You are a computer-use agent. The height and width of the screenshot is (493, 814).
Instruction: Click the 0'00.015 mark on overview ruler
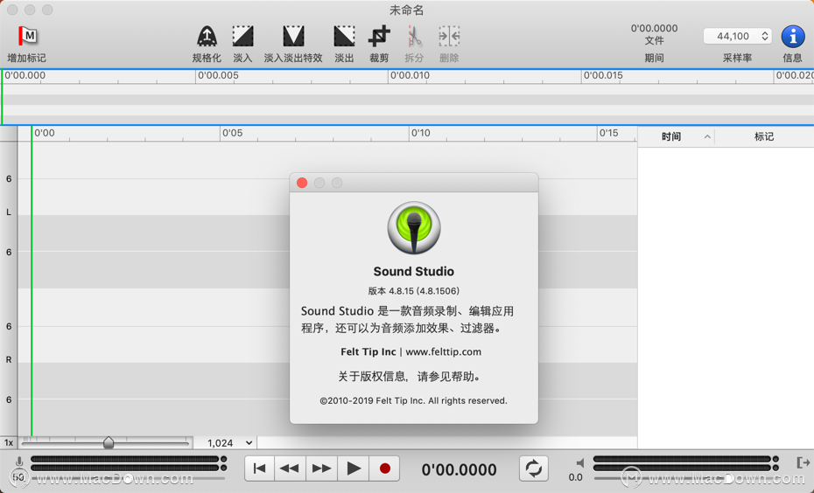(x=603, y=76)
